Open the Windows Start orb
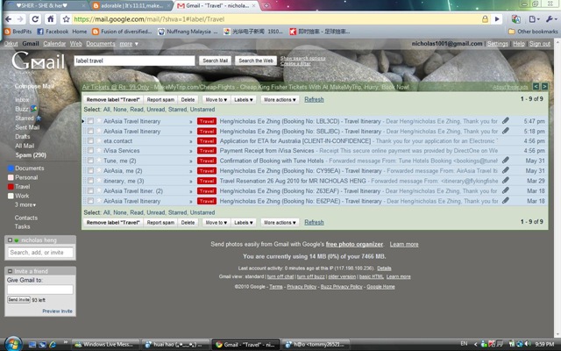 click(14, 344)
